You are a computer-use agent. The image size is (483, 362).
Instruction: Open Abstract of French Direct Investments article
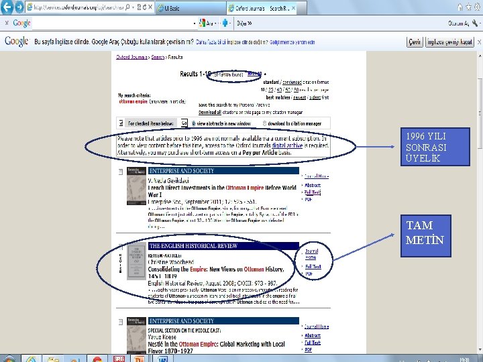pyautogui.click(x=313, y=185)
